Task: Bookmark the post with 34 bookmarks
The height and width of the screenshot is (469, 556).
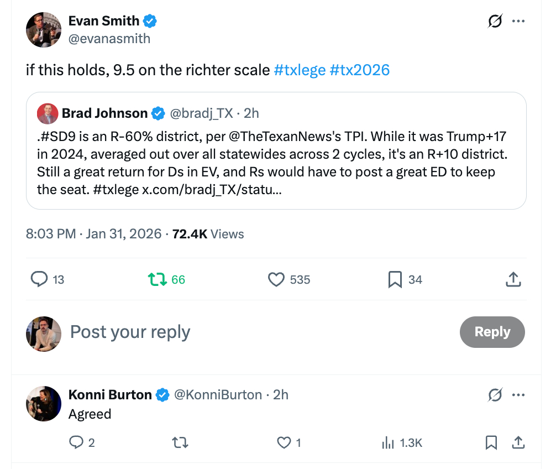Action: click(395, 279)
